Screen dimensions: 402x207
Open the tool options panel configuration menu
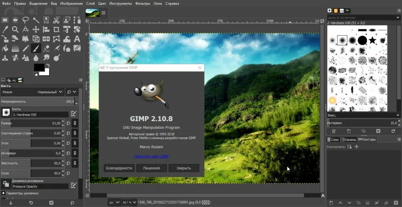click(x=81, y=80)
